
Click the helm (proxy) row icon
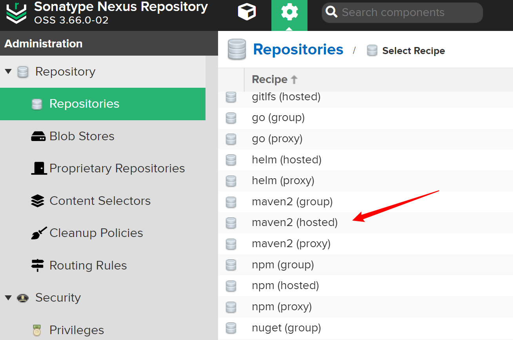coord(231,181)
